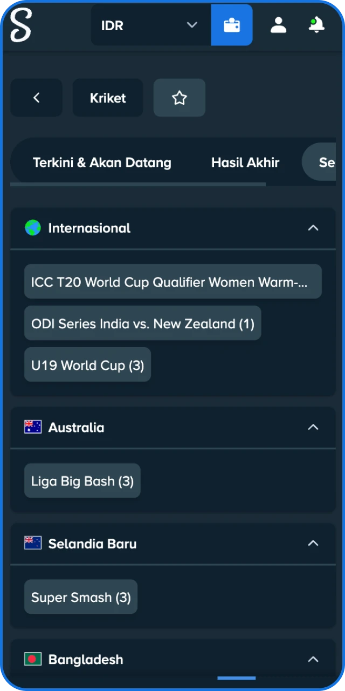Collapse the Australia section
345x691 pixels.
click(313, 427)
